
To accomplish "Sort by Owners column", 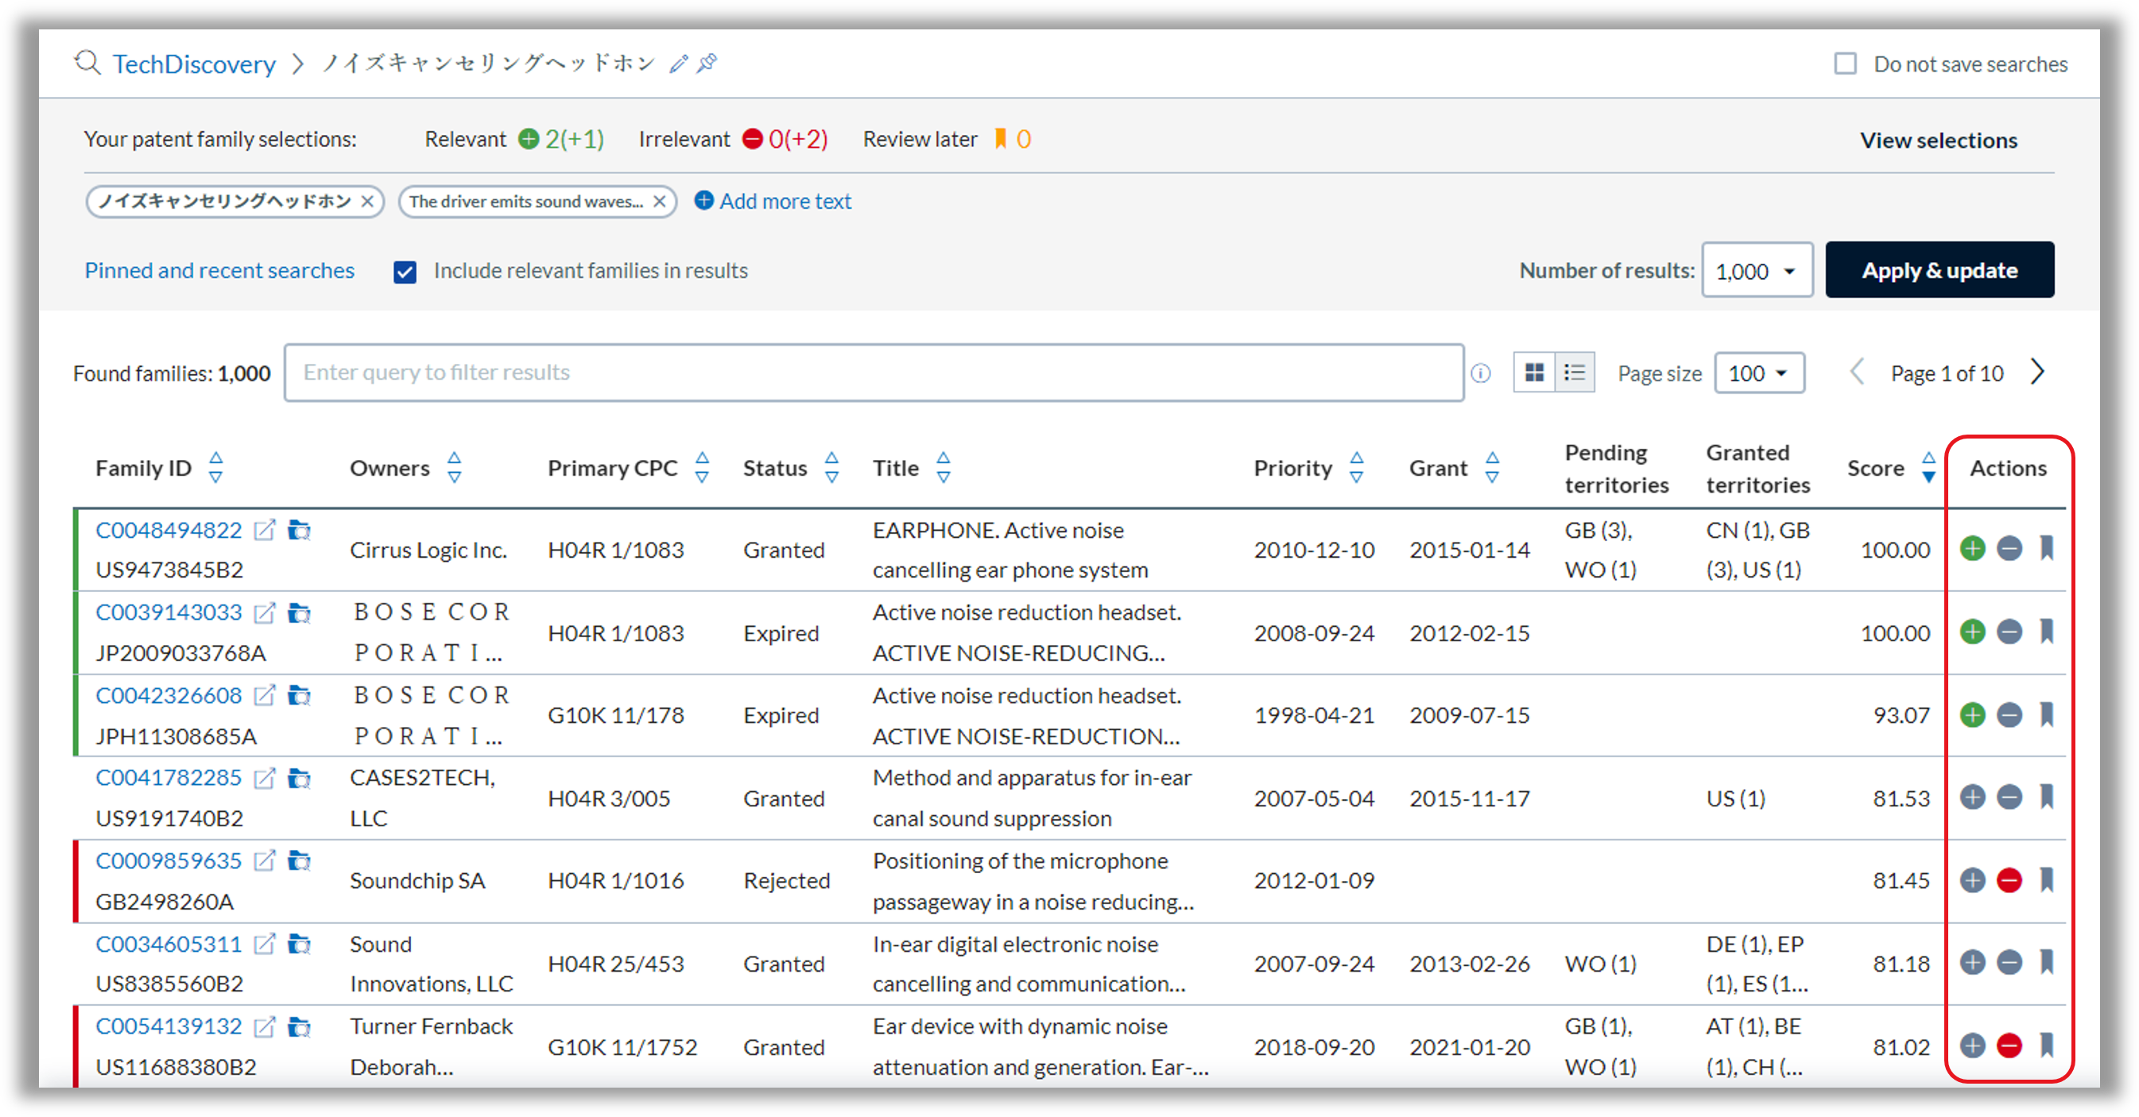I will [x=454, y=468].
